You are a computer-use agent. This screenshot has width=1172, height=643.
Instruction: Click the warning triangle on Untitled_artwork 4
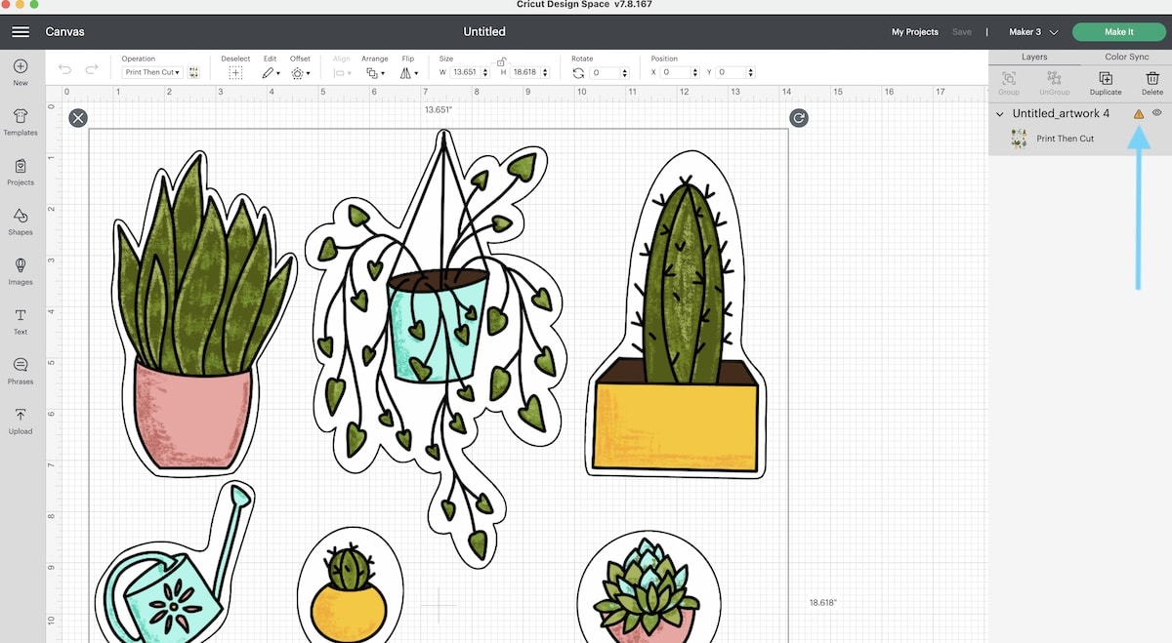click(x=1138, y=114)
